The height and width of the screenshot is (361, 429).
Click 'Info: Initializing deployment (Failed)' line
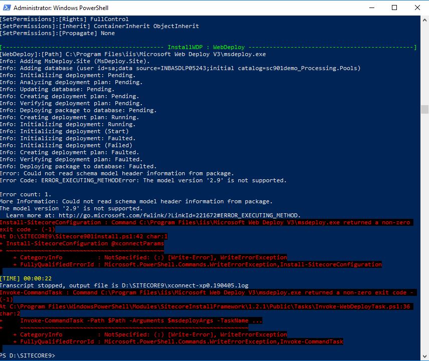66,145
